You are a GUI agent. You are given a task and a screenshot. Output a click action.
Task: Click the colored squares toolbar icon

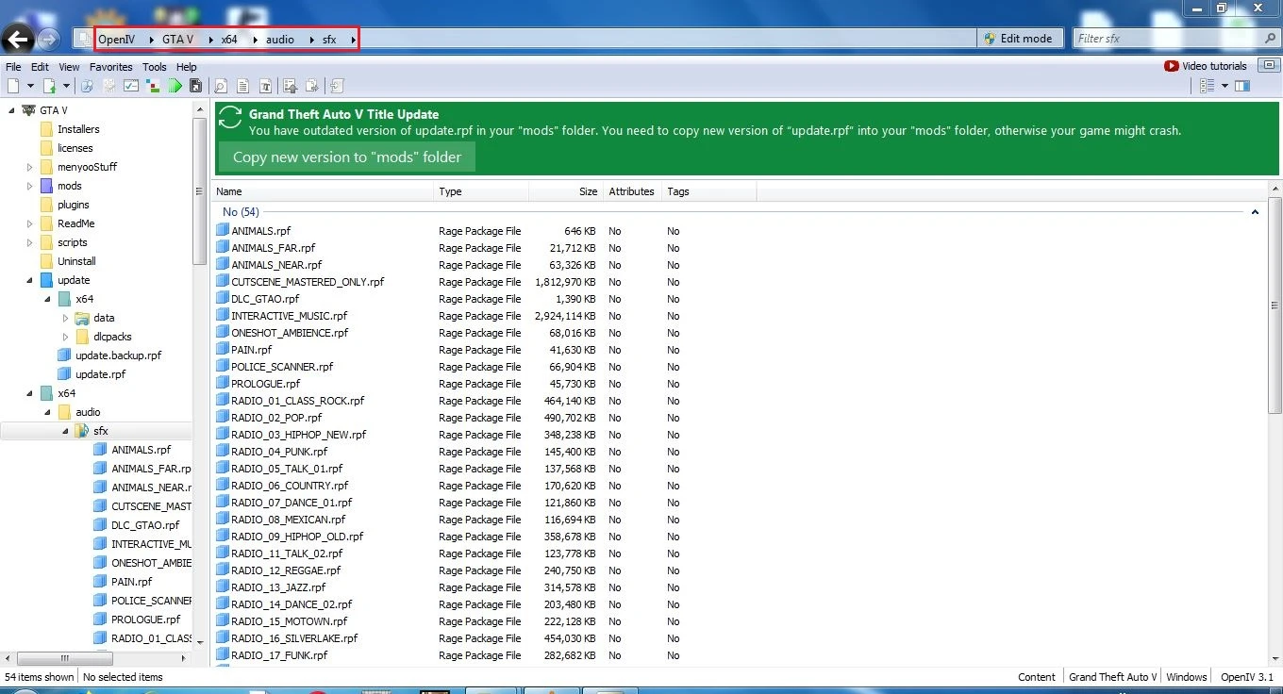click(x=153, y=86)
